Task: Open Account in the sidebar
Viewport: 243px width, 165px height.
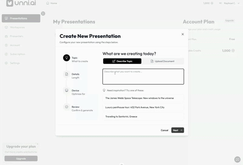Action: pos(21,45)
